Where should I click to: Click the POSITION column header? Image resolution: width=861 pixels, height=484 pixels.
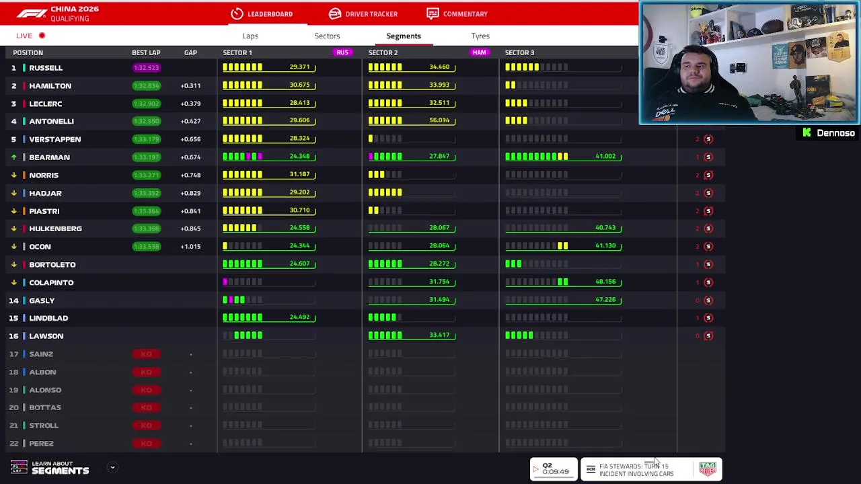click(x=28, y=52)
